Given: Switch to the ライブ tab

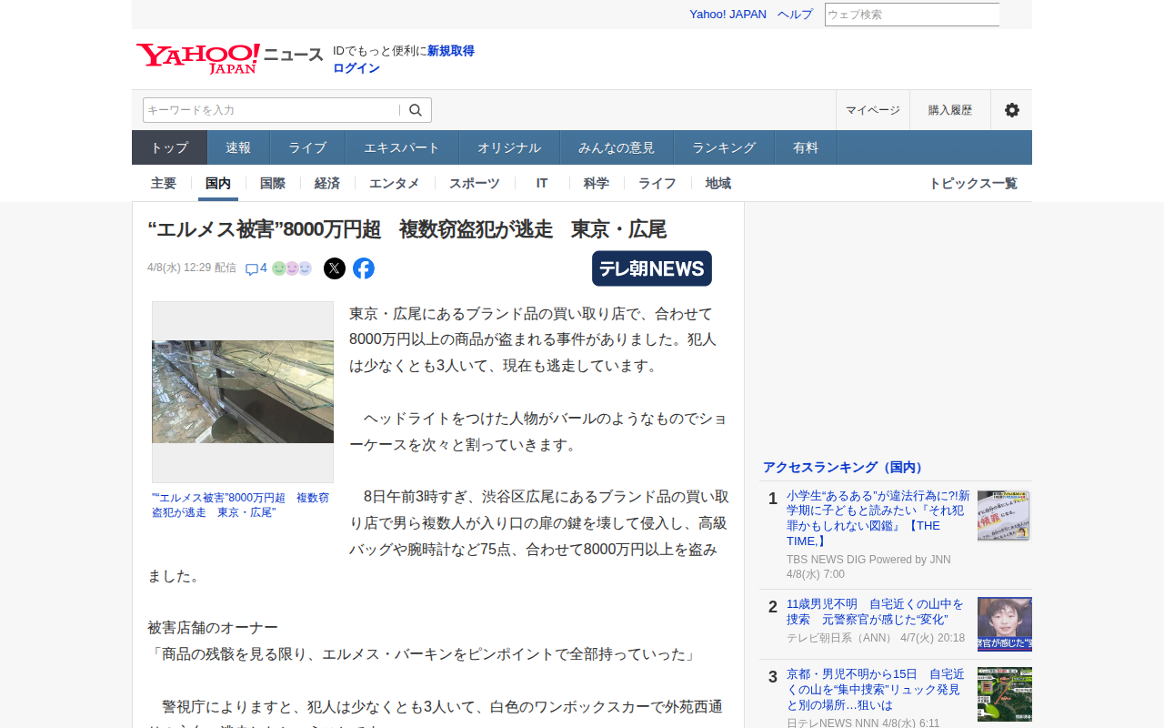Looking at the screenshot, I should pyautogui.click(x=307, y=147).
